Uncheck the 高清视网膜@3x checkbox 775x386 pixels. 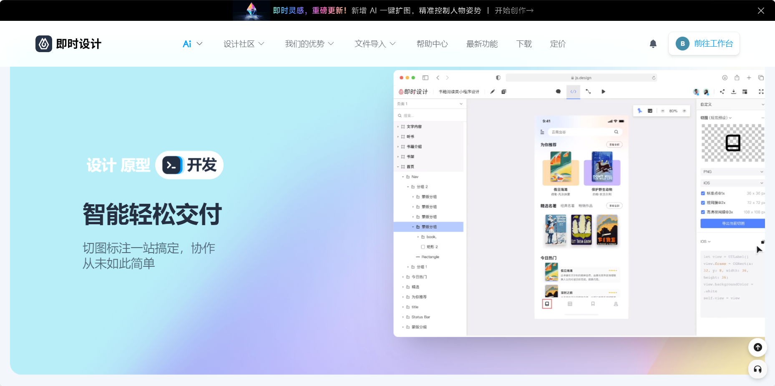click(x=703, y=212)
